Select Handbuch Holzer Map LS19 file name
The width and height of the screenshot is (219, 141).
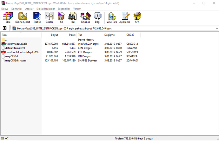tap(23, 52)
